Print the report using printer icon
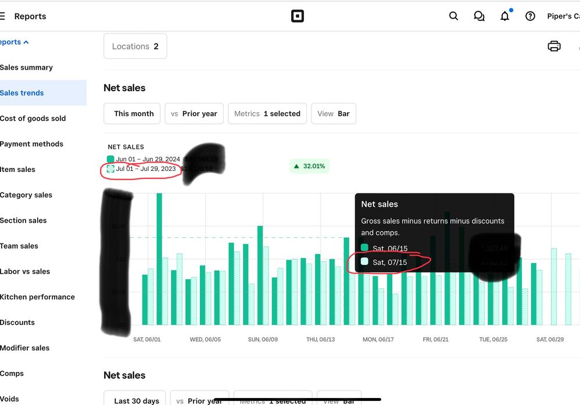 (x=554, y=46)
